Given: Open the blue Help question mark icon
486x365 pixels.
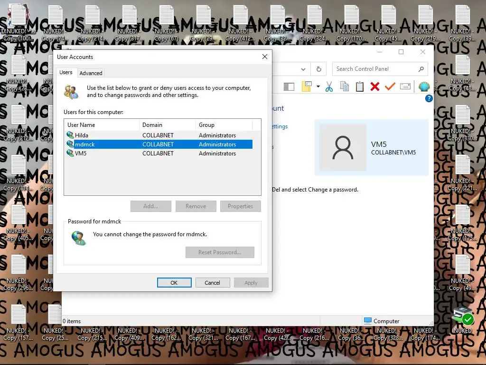Looking at the screenshot, I should coord(429,98).
